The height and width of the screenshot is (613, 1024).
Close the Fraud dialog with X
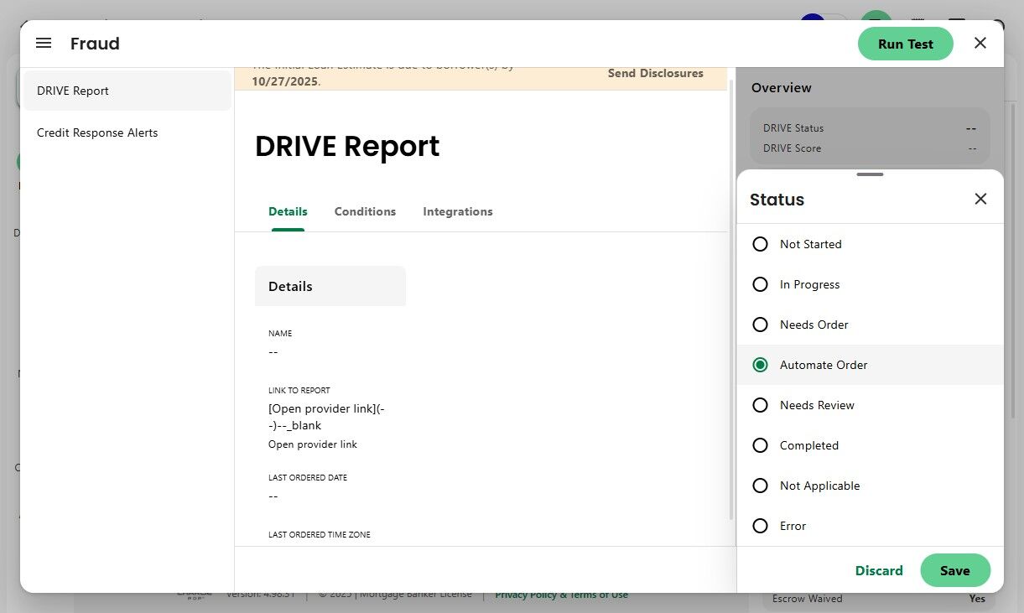click(x=980, y=44)
